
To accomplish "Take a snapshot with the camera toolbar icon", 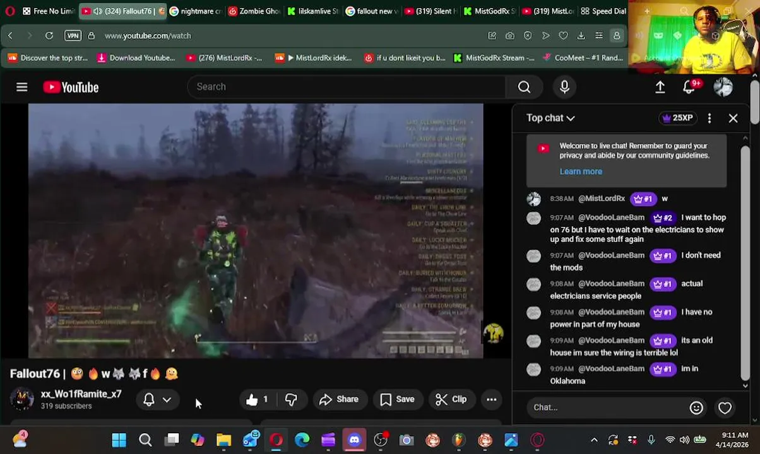I will (510, 36).
